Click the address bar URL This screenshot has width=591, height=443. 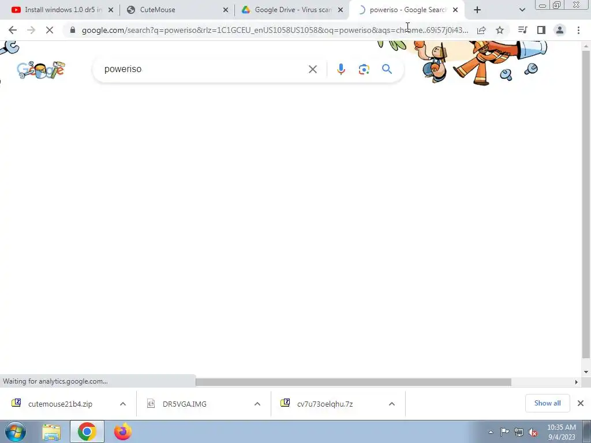click(275, 30)
